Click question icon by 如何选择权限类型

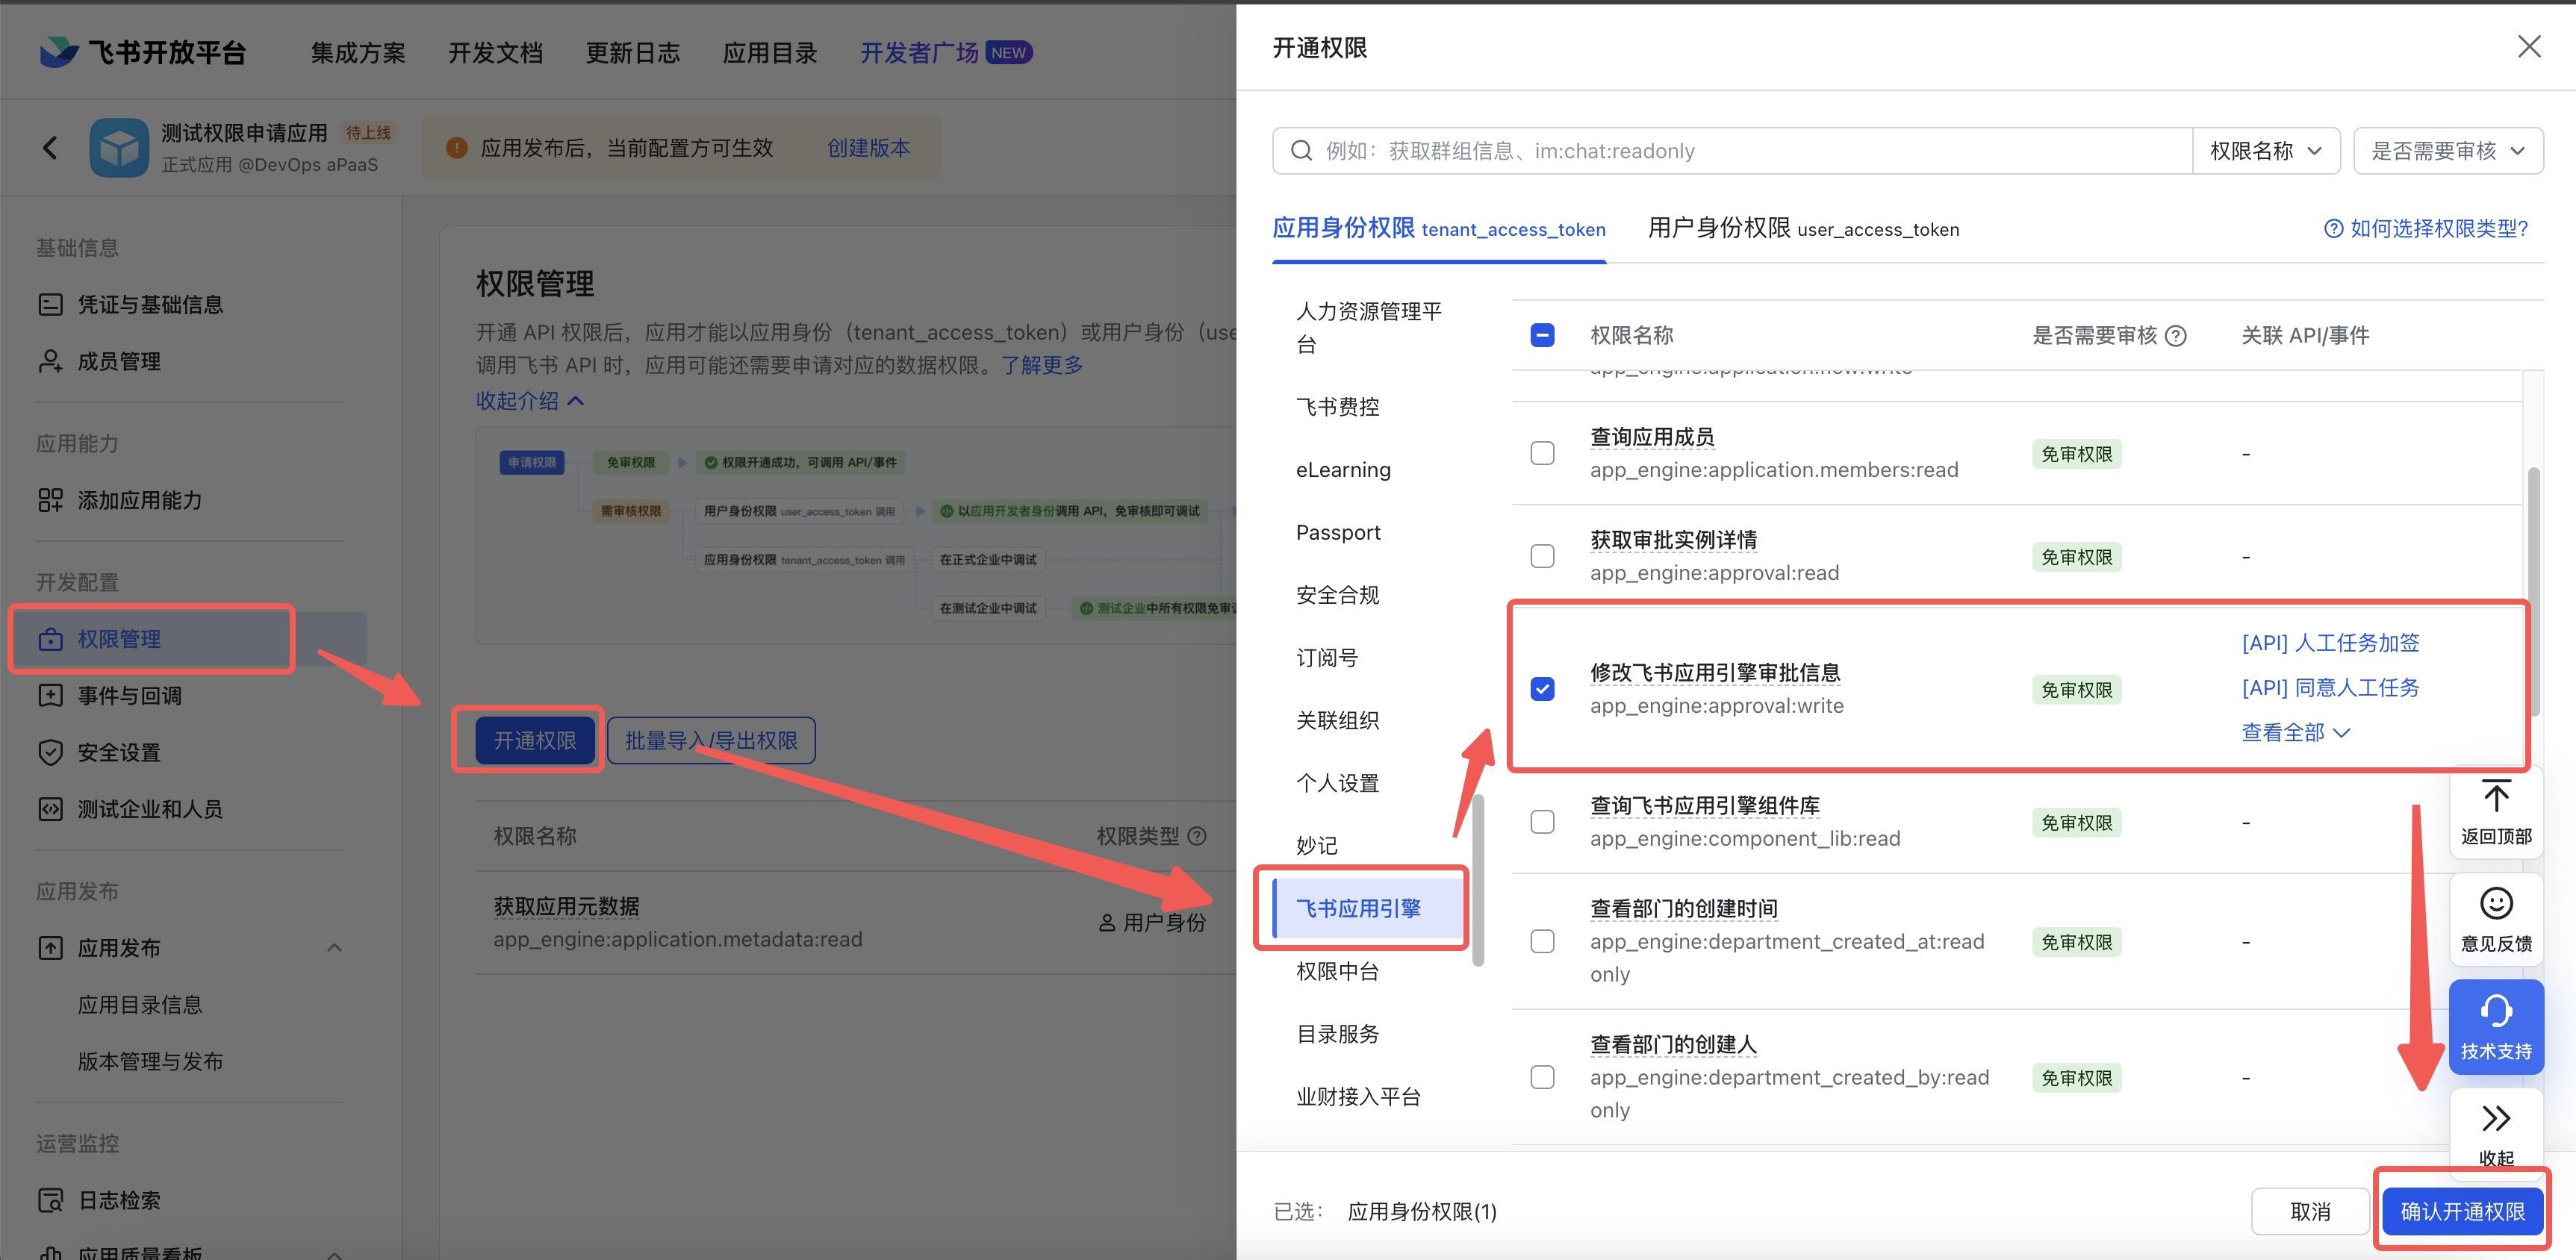[2333, 229]
